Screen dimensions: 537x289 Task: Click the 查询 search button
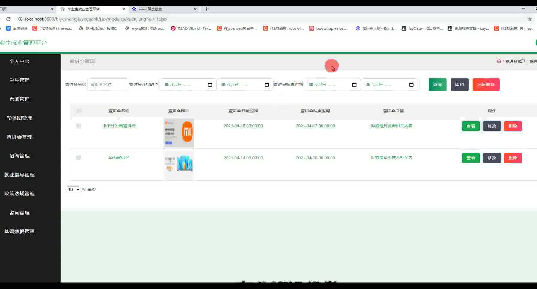[437, 85]
